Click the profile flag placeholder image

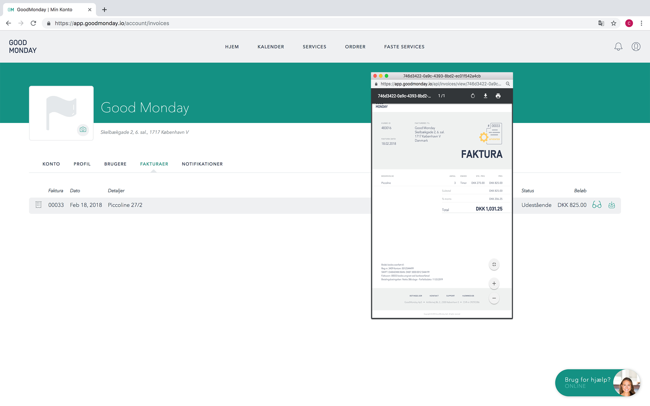point(61,113)
